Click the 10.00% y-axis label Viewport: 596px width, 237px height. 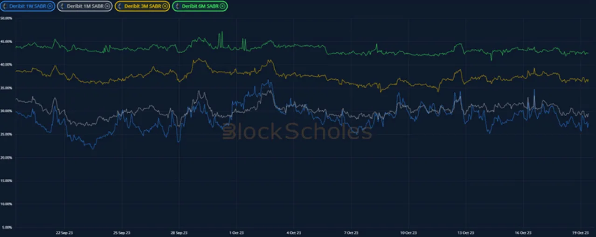(x=6, y=204)
